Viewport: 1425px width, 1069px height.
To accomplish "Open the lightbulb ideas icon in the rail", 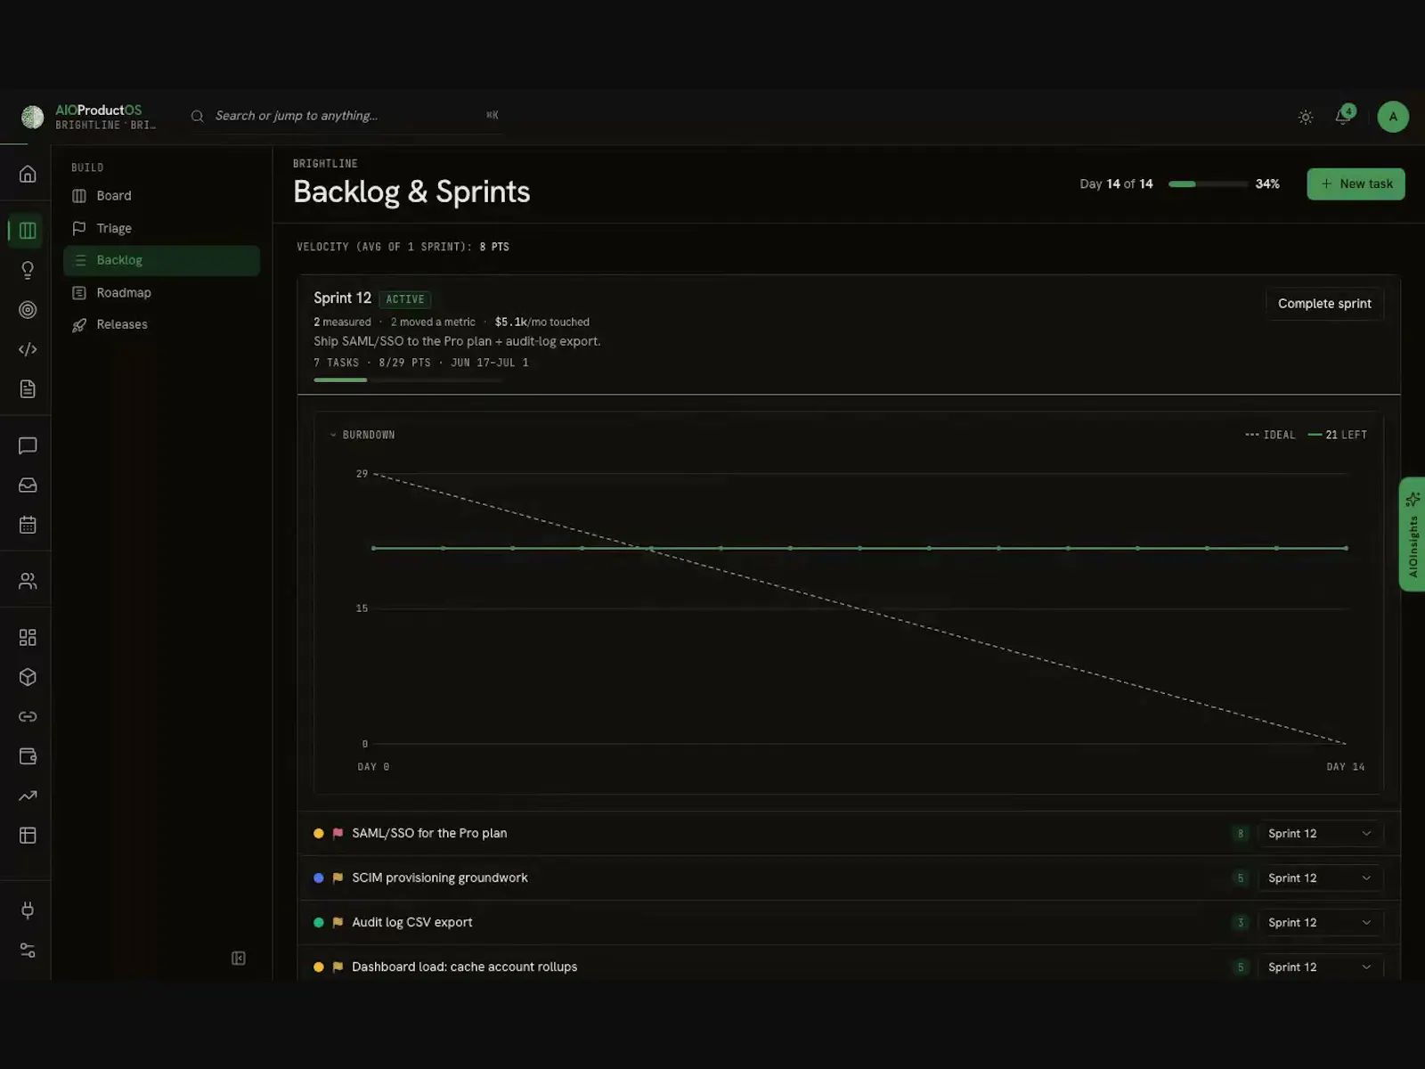I will point(28,270).
